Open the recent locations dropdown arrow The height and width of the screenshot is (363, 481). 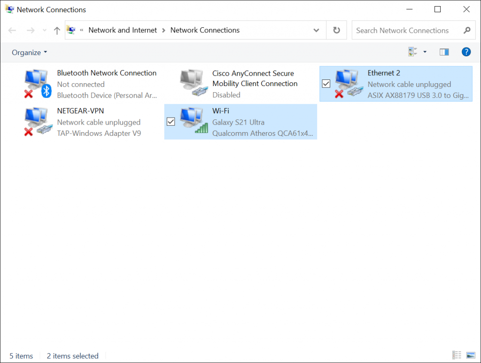45,30
